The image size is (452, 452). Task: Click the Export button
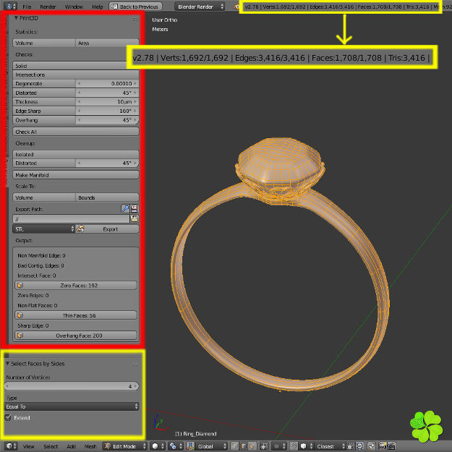point(107,229)
